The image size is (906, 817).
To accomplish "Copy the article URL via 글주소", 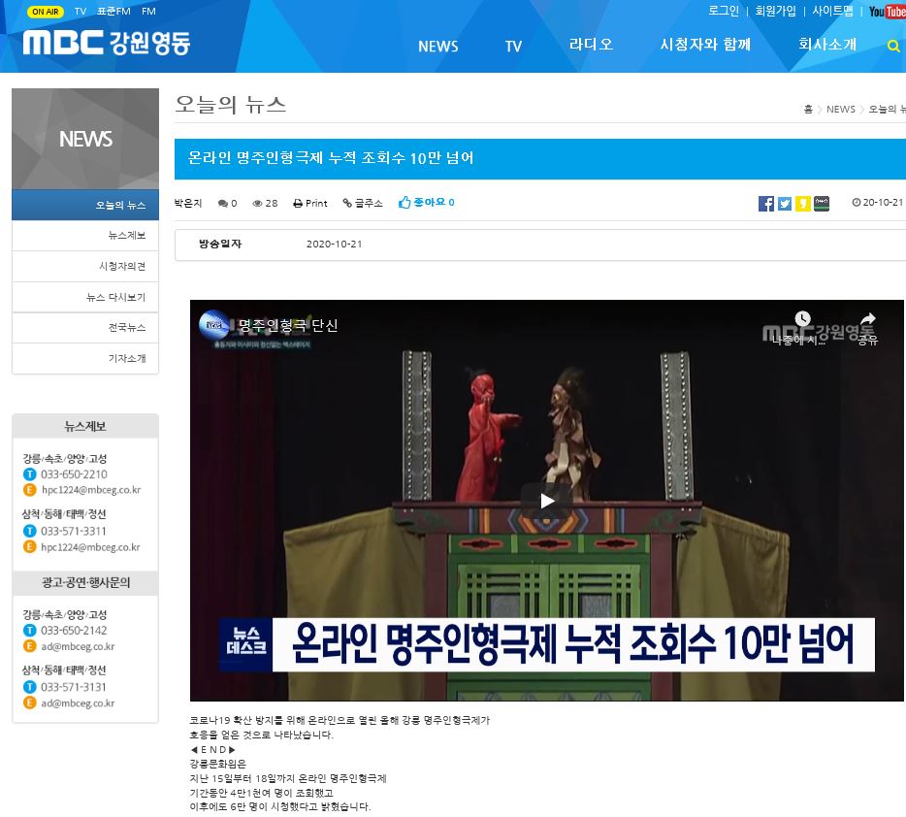I will pos(362,204).
